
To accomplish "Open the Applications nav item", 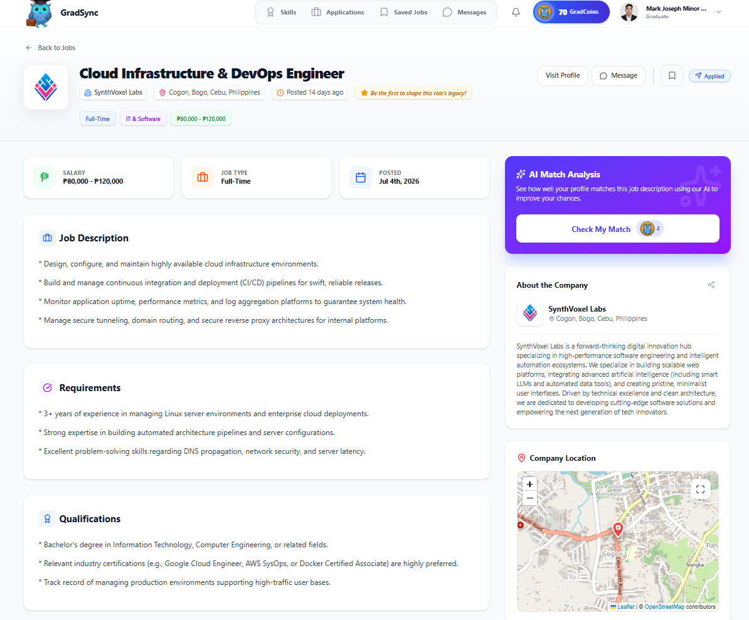I will 337,13.
